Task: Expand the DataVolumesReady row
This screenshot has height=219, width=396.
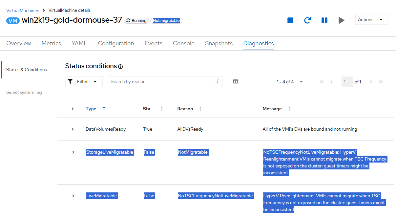Action: [x=73, y=129]
